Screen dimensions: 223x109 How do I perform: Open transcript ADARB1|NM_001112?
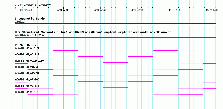27,55
